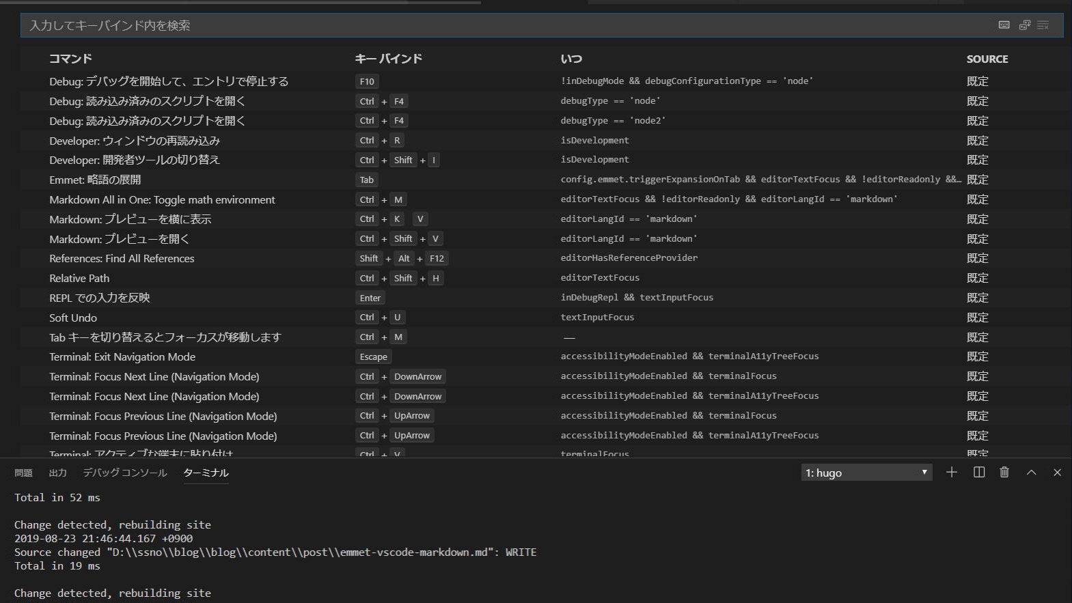Split the terminal pane
This screenshot has width=1072, height=603.
click(x=978, y=473)
